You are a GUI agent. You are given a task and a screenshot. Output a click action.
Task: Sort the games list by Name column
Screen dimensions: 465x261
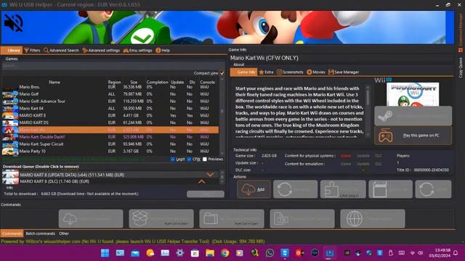pyautogui.click(x=54, y=82)
